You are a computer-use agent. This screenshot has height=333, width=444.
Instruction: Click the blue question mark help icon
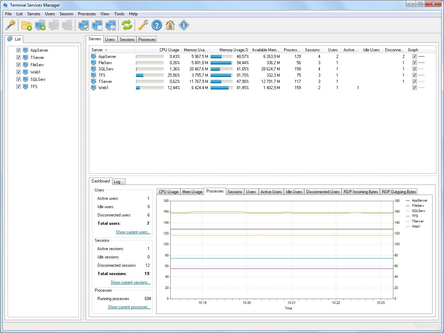coord(157,25)
